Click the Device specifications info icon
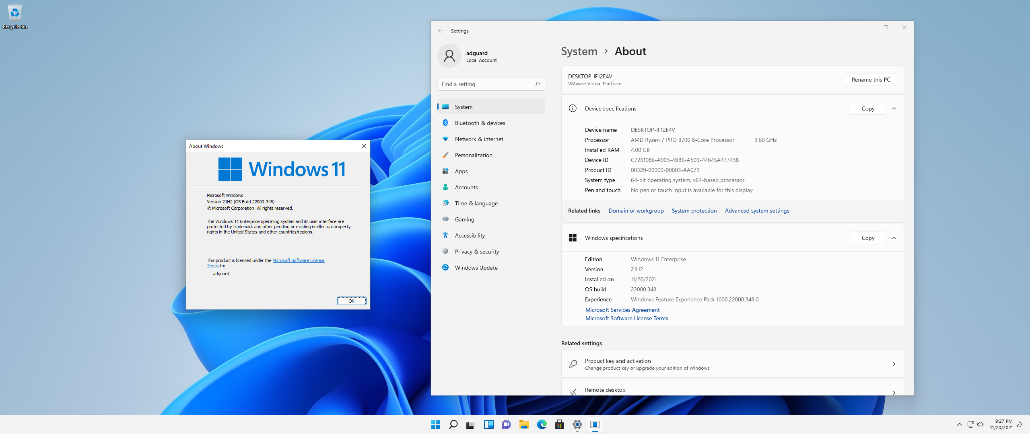 [x=573, y=108]
